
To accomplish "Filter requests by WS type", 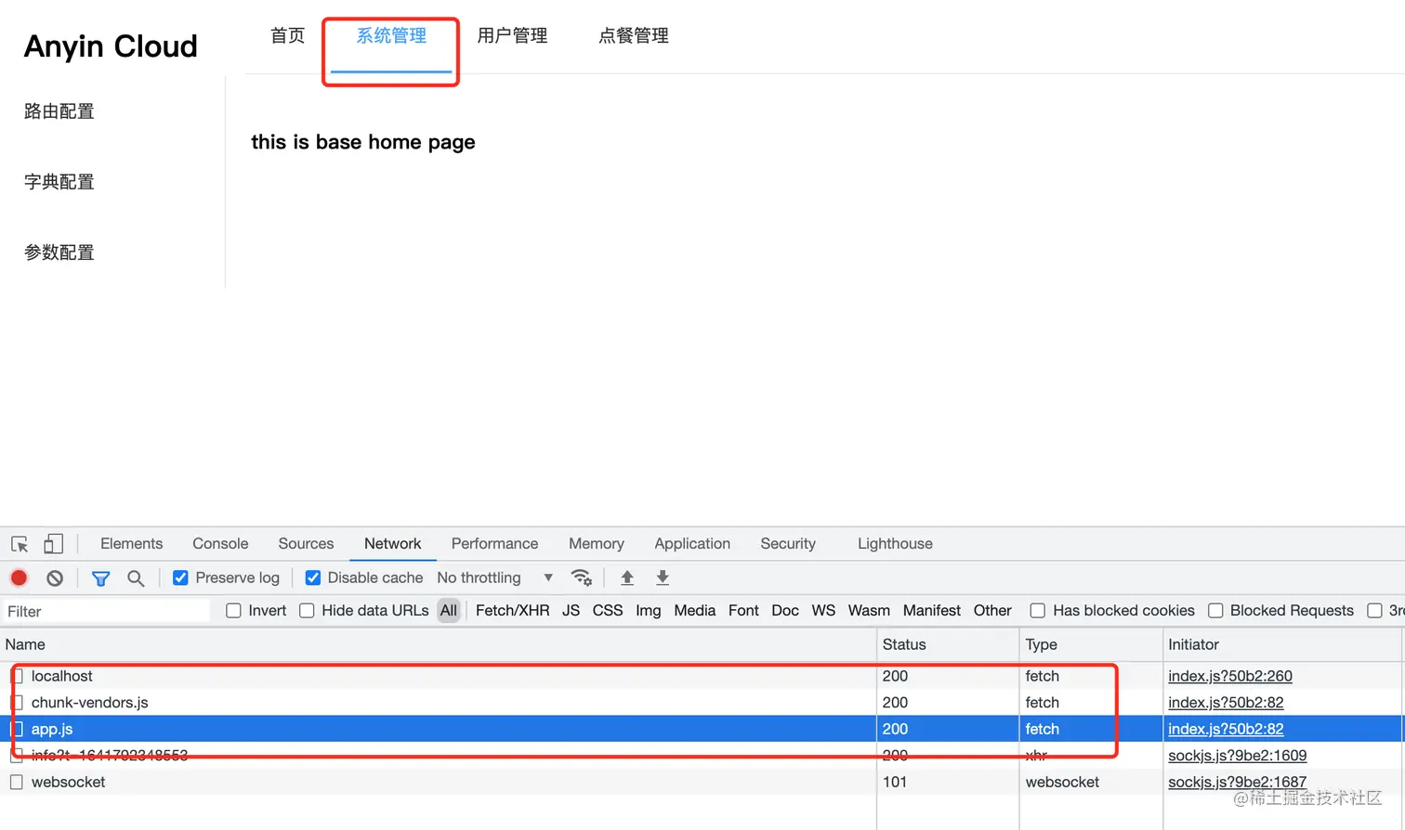I will [823, 610].
